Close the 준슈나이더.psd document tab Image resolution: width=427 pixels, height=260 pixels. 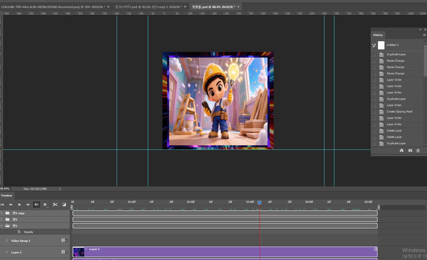[x=185, y=7]
